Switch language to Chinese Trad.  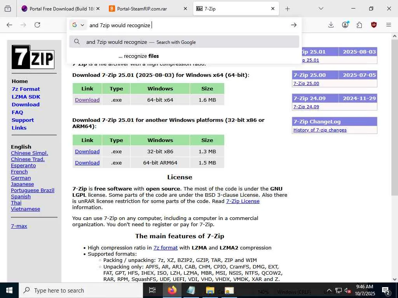tap(28, 159)
